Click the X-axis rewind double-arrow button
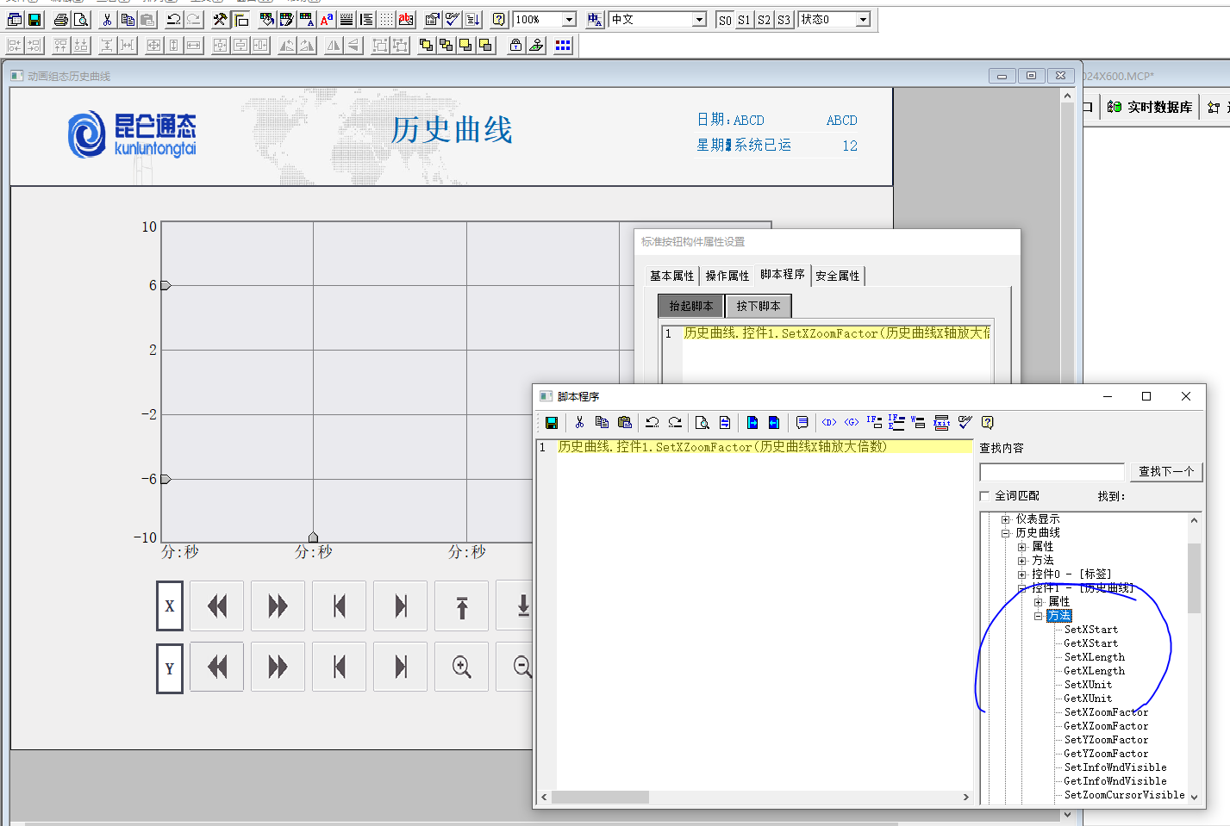1230x826 pixels. [217, 606]
